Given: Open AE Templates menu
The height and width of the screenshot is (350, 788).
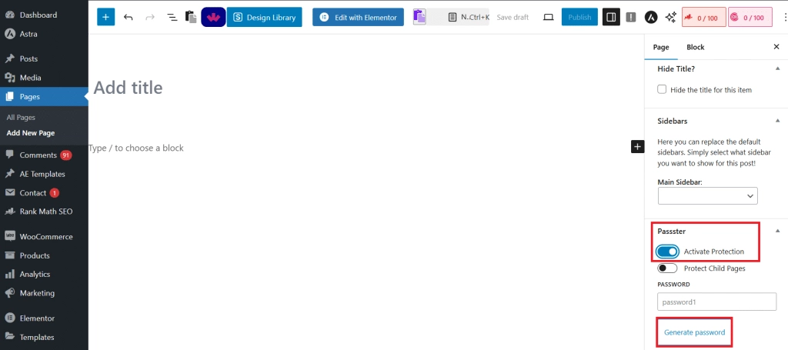Looking at the screenshot, I should (44, 175).
